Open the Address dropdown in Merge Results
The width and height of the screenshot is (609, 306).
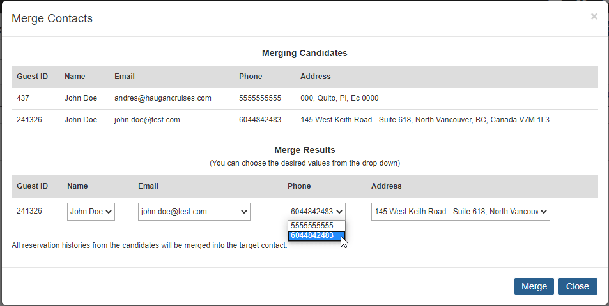[x=460, y=212]
